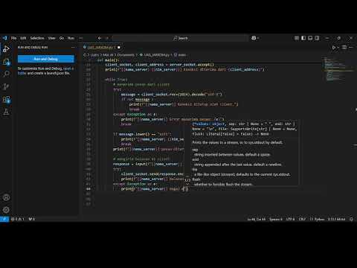Open the Source Control activity icon
The height and width of the screenshot is (268, 357).
[6, 86]
